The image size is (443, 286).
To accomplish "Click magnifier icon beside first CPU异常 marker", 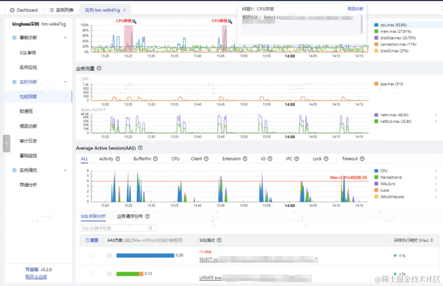I will [134, 21].
